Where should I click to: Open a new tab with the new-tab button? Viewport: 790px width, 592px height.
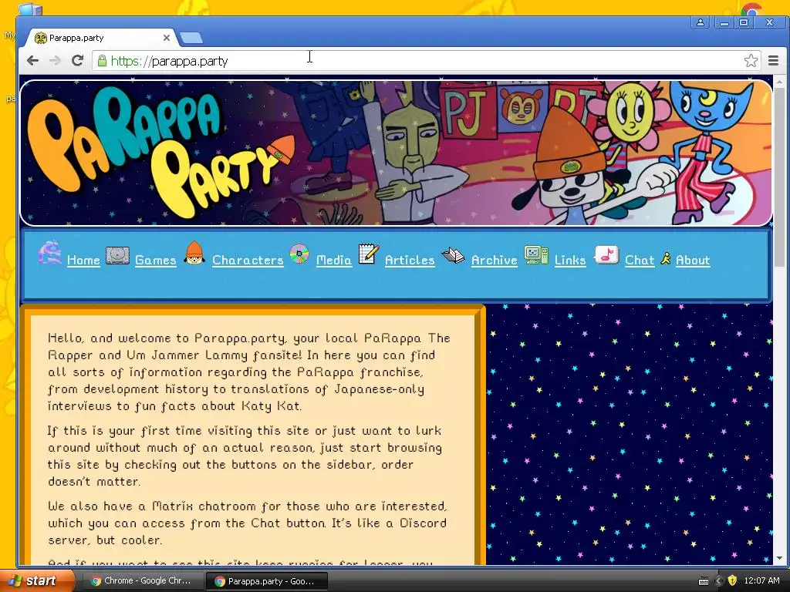coord(191,38)
